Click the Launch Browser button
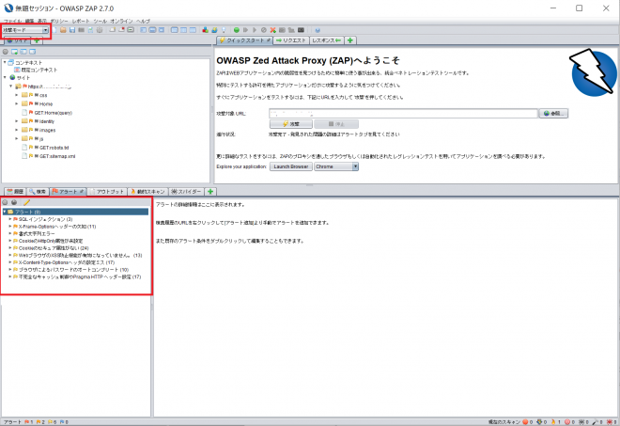 (291, 166)
